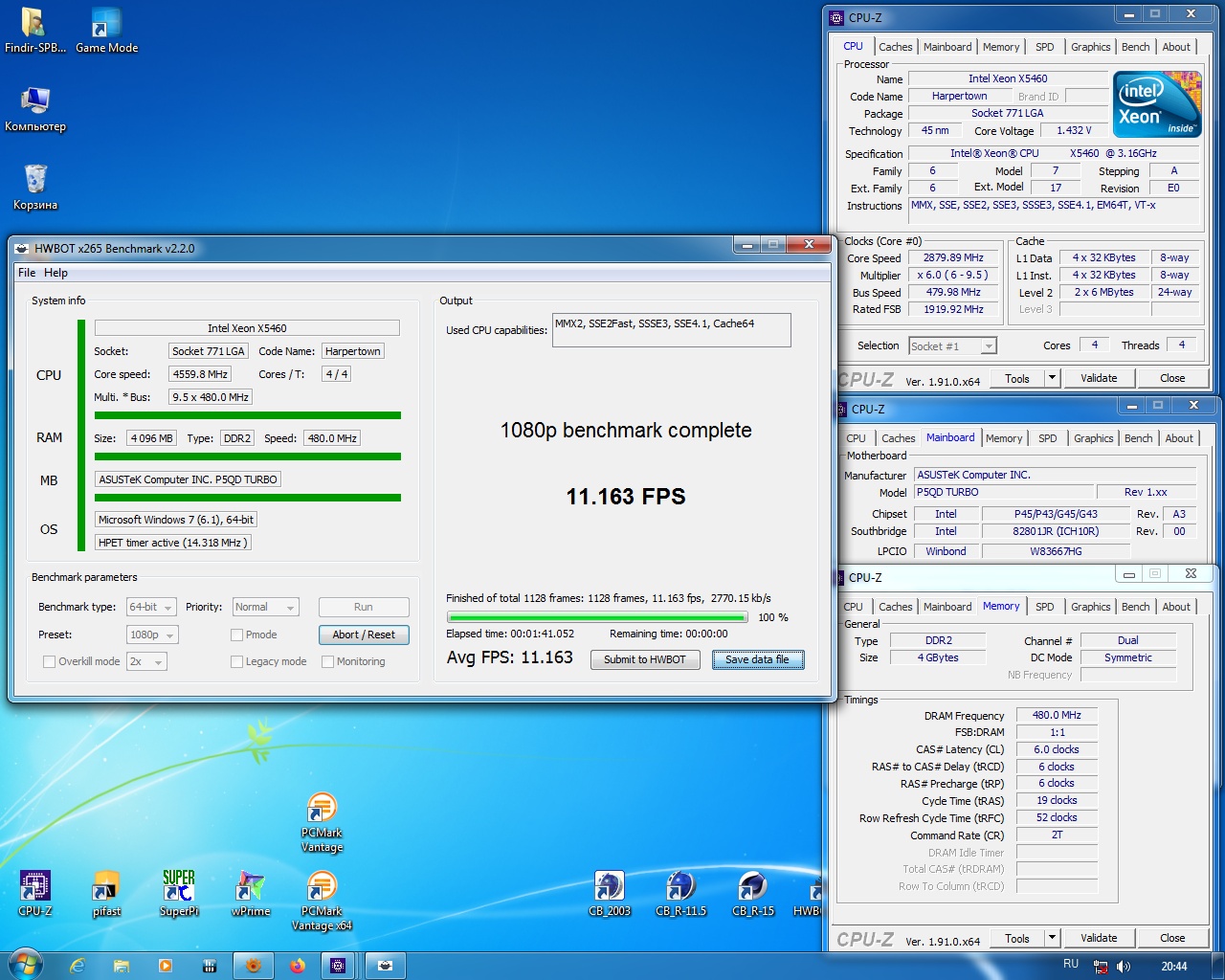Open the Overkill mode 2x dropdown
Image resolution: width=1225 pixels, height=980 pixels.
145,661
